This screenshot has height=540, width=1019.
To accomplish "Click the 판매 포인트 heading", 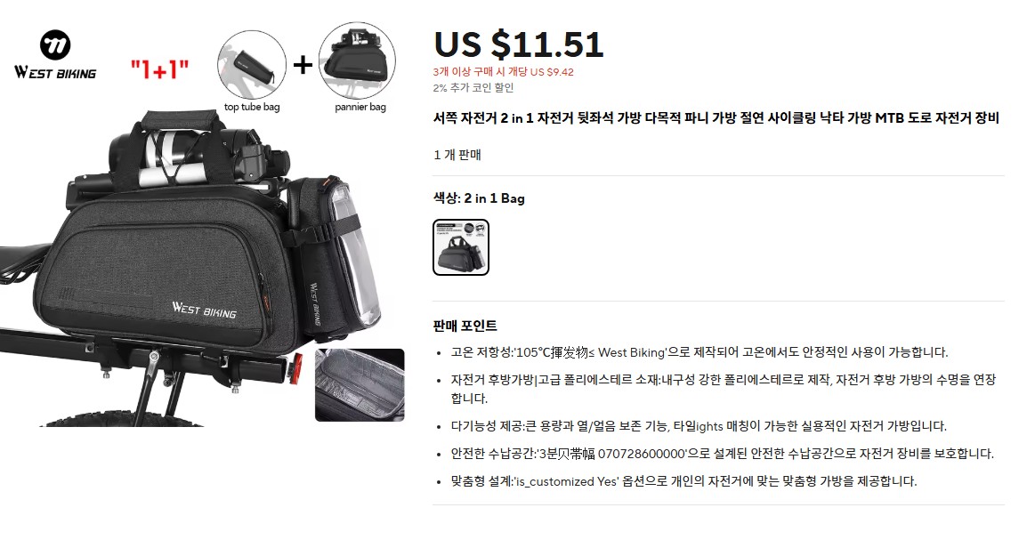I will click(465, 326).
